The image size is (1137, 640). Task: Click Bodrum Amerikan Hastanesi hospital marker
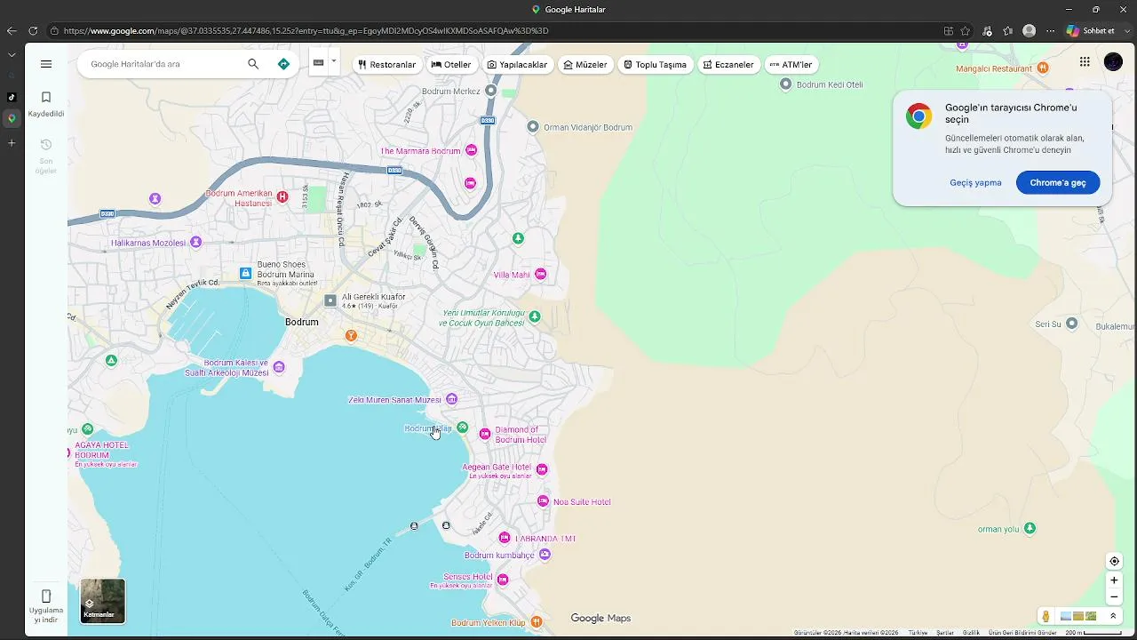pos(282,196)
